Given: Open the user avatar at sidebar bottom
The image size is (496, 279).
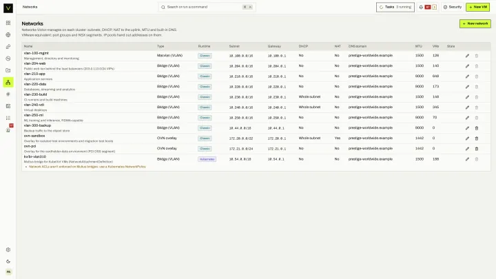Looking at the screenshot, I should click(x=8, y=272).
